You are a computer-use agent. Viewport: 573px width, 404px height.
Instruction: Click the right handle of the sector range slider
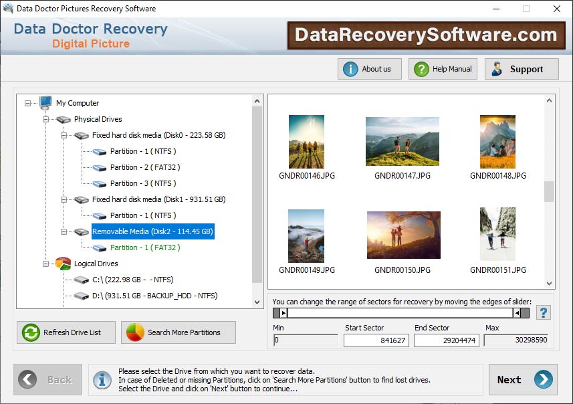point(517,312)
